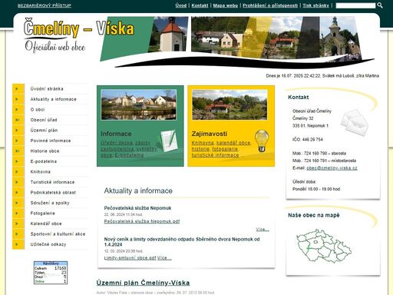Open Úvodní stránka in the sidebar menu
The height and width of the screenshot is (295, 393).
pyautogui.click(x=47, y=89)
